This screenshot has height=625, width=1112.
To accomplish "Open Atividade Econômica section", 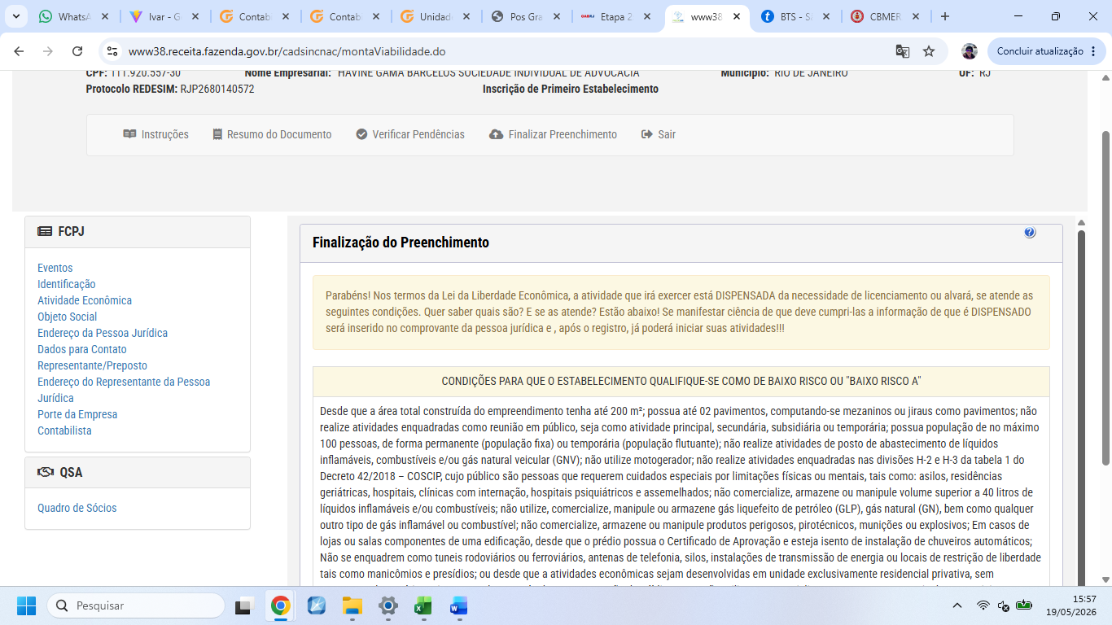I will click(85, 300).
